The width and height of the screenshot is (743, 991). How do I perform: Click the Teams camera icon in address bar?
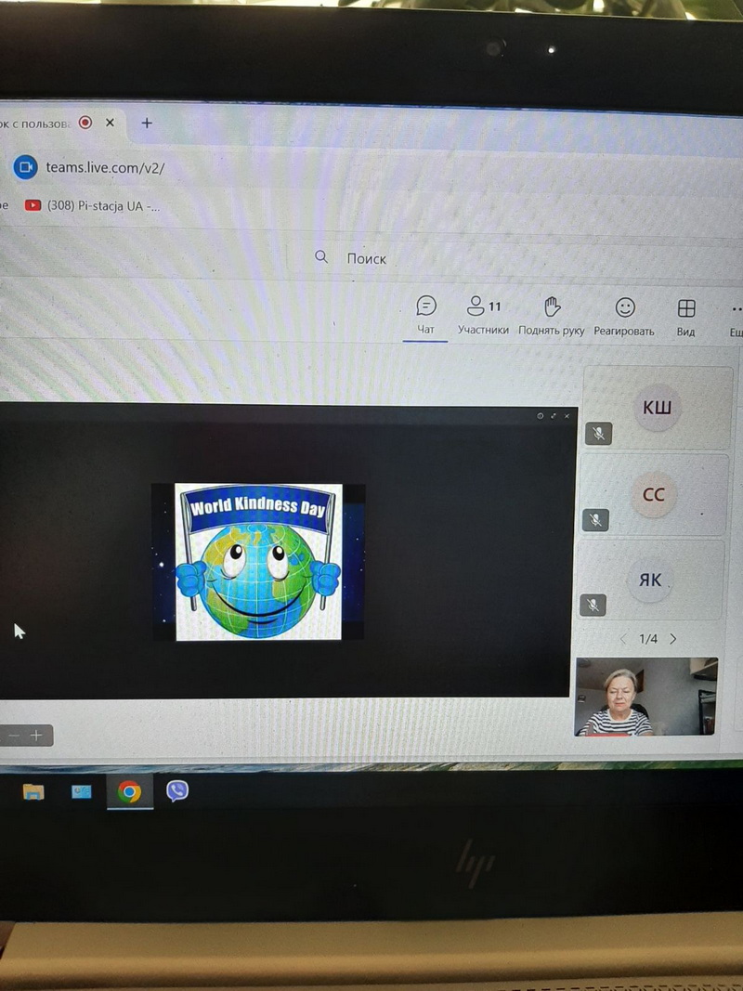click(25, 167)
